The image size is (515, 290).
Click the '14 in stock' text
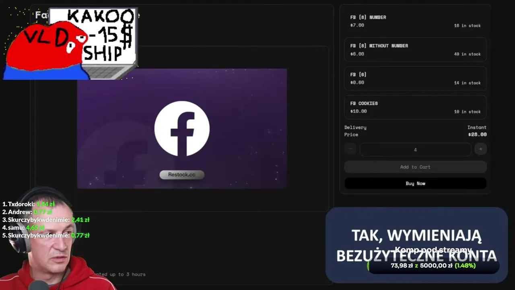pyautogui.click(x=467, y=83)
